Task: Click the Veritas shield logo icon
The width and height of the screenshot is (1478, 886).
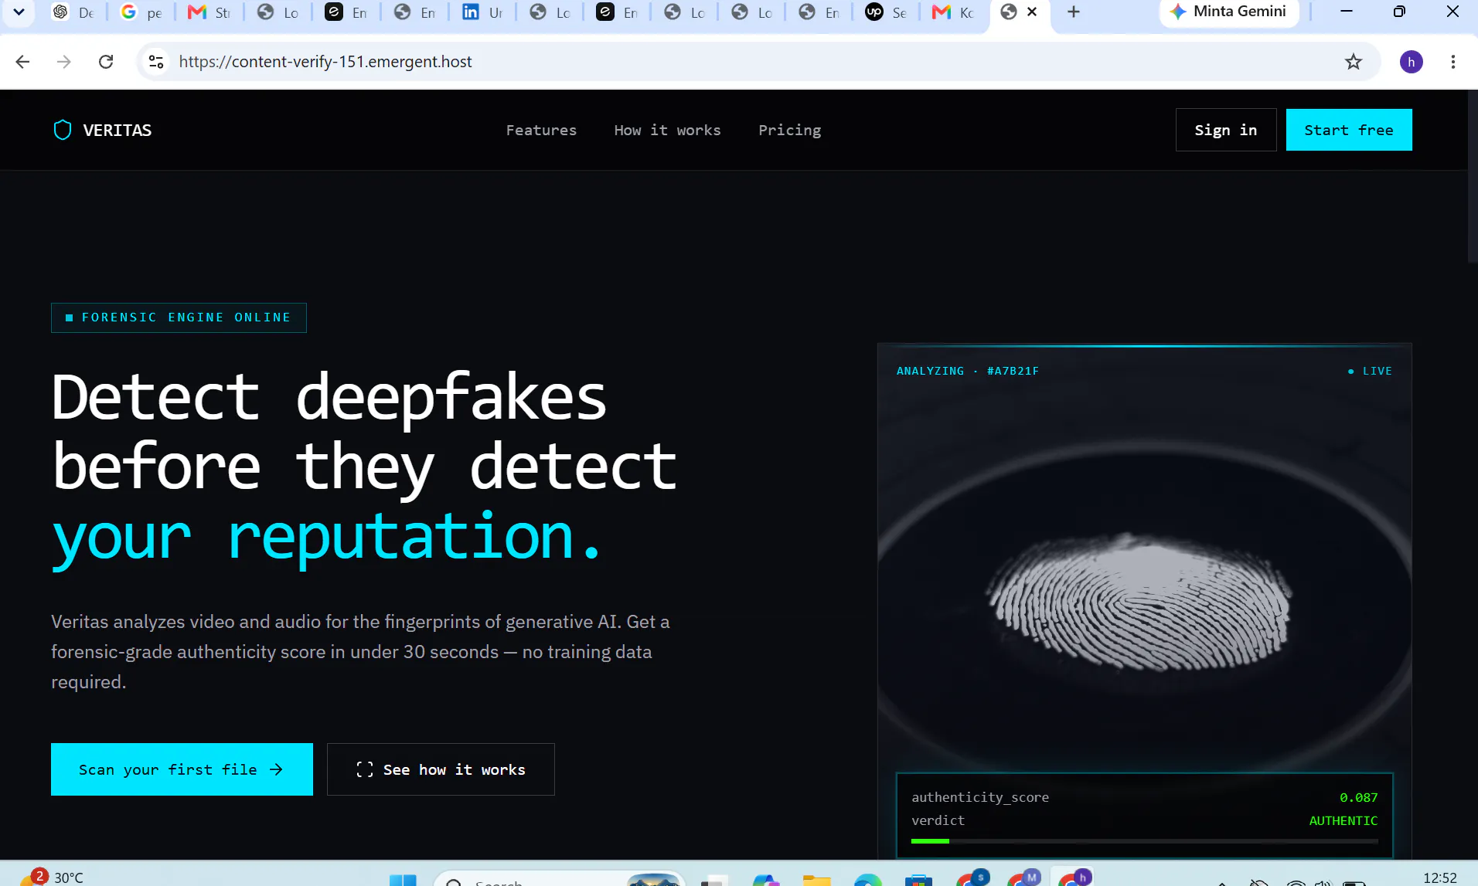Action: click(x=63, y=130)
